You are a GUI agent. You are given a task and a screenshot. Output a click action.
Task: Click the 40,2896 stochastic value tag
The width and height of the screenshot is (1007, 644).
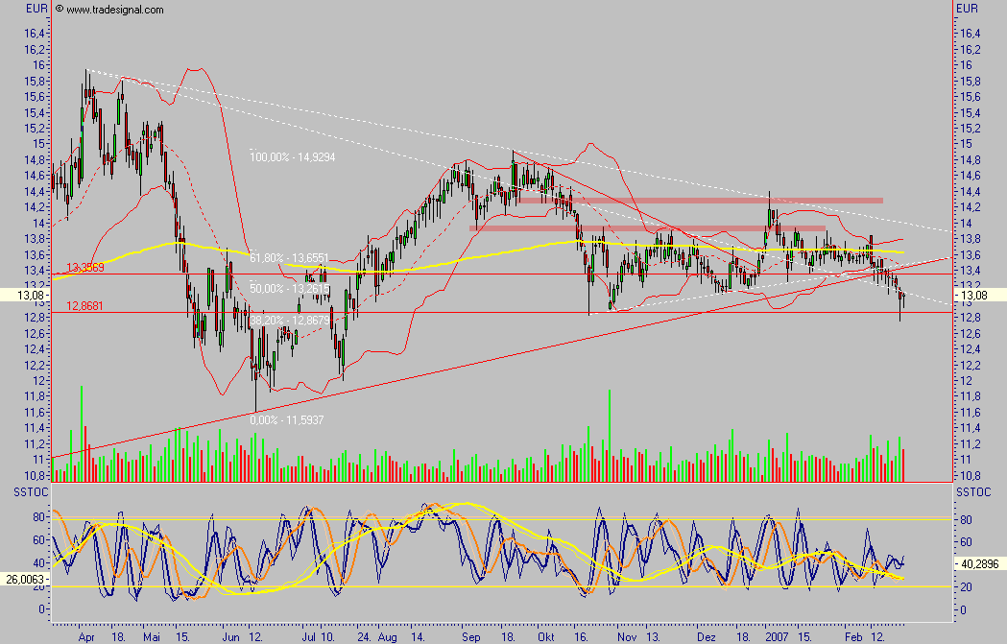pos(980,564)
